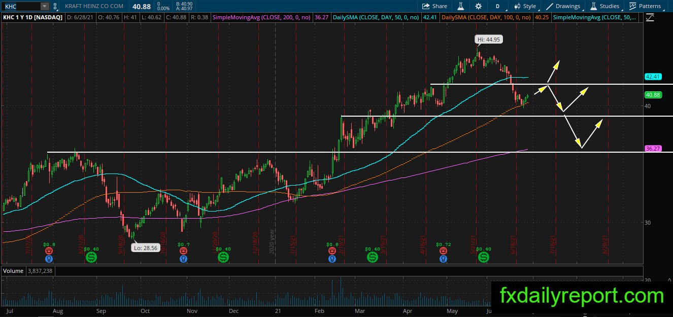Open the Drawings menu
The width and height of the screenshot is (673, 317).
(x=563, y=6)
